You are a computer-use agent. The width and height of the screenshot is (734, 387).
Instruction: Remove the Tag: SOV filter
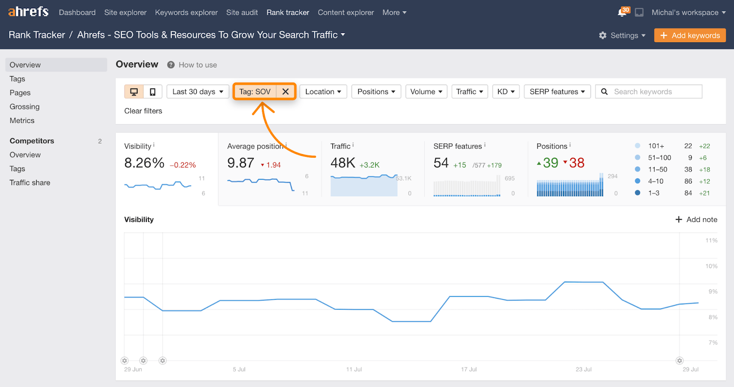click(x=285, y=92)
